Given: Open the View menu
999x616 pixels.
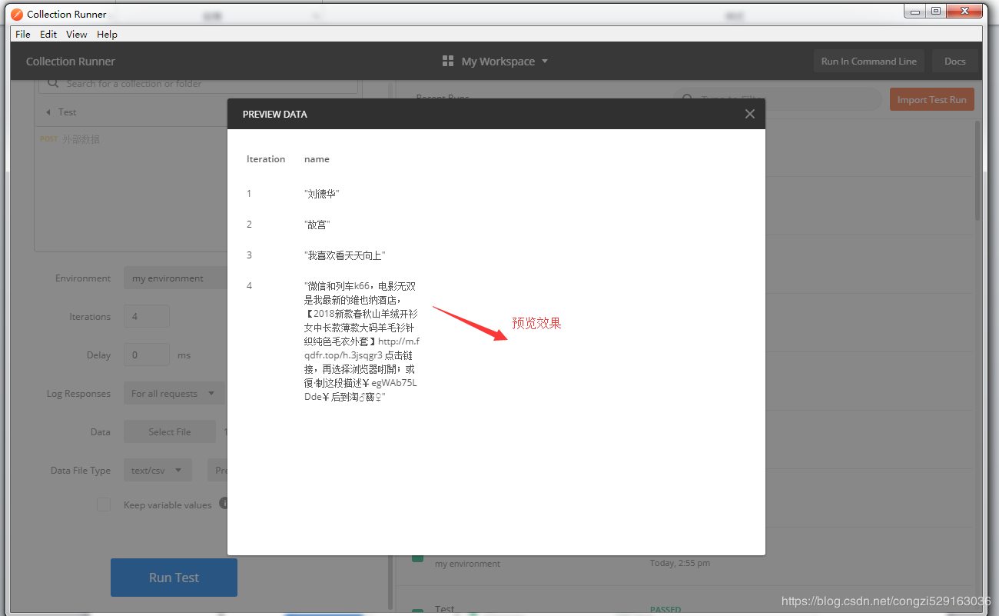Looking at the screenshot, I should 77,34.
